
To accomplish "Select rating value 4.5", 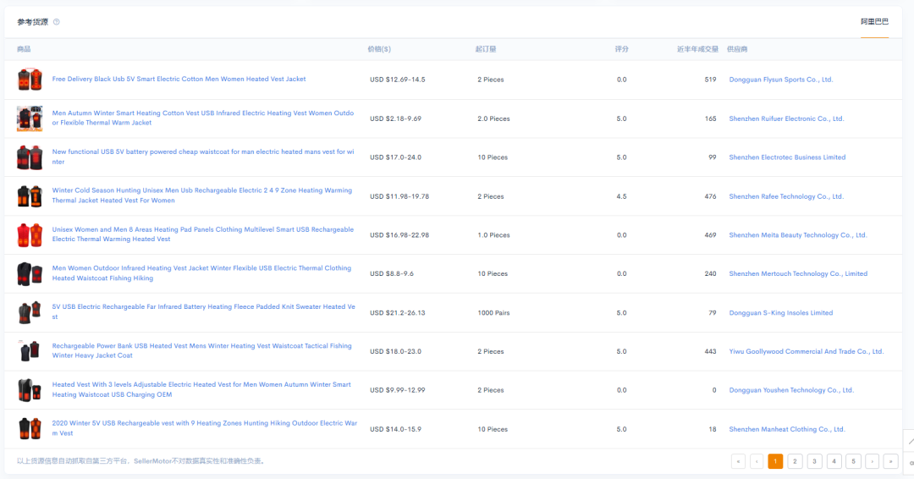I will pos(621,196).
